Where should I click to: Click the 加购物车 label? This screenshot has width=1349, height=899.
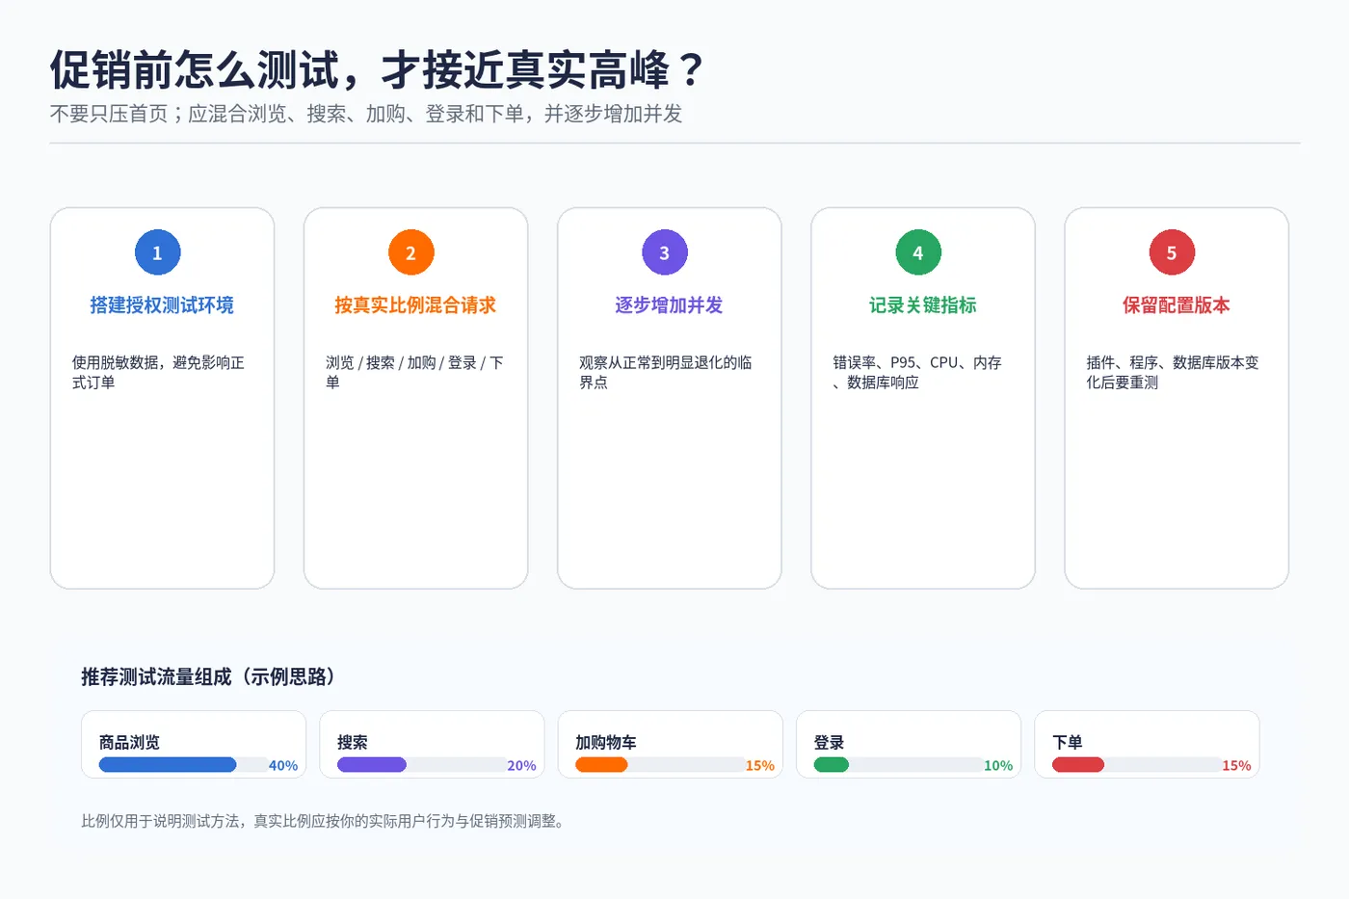click(x=606, y=743)
